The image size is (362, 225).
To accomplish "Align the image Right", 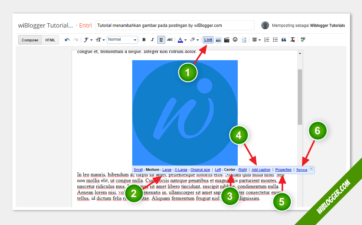I will [x=243, y=170].
